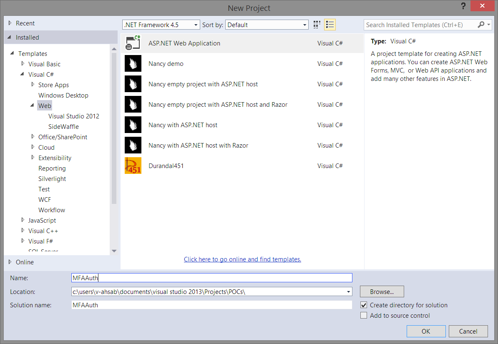Viewport: 498px width, 344px height.
Task: Click the icon for Nancy empty project with ASP.NET host and Razor
Action: (x=133, y=105)
